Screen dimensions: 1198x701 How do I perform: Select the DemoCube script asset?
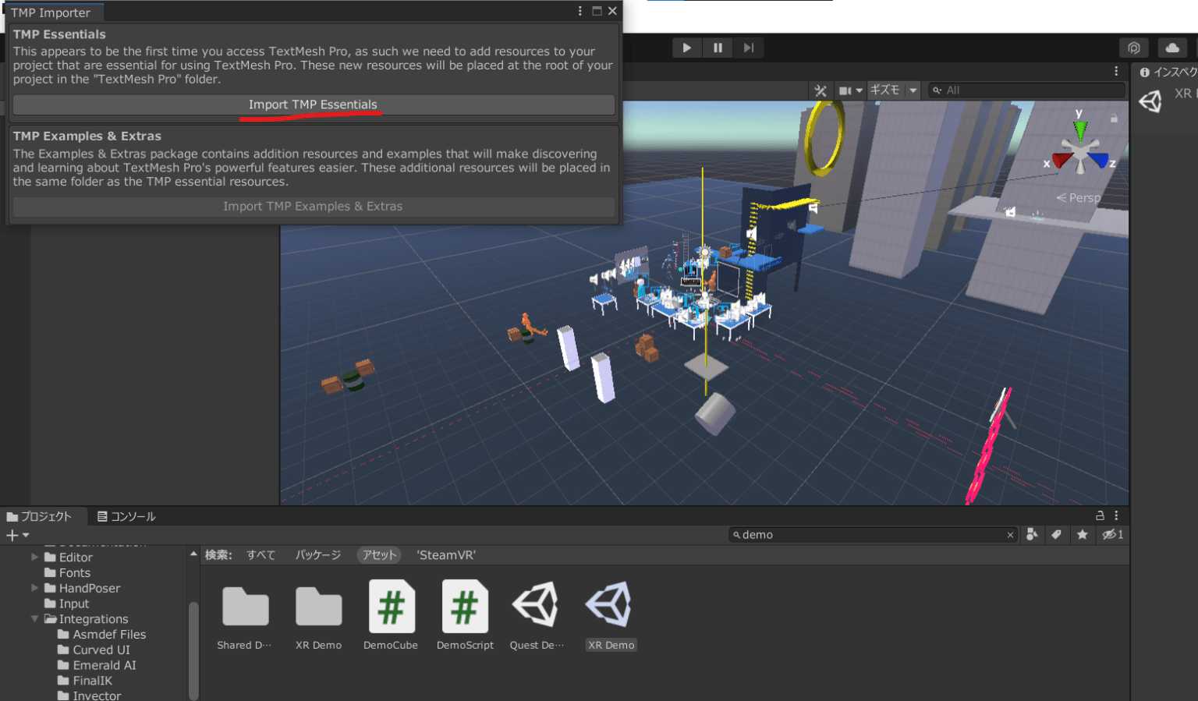click(392, 607)
